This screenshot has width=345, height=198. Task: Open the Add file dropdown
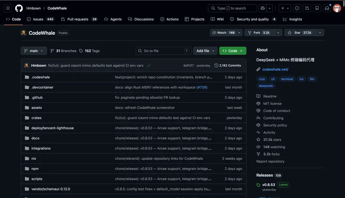pos(205,51)
